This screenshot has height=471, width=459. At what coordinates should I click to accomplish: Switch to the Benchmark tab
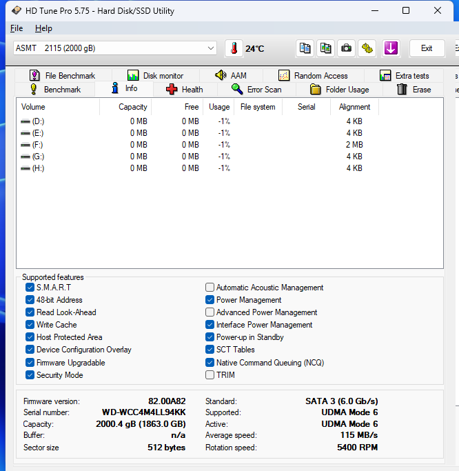55,90
